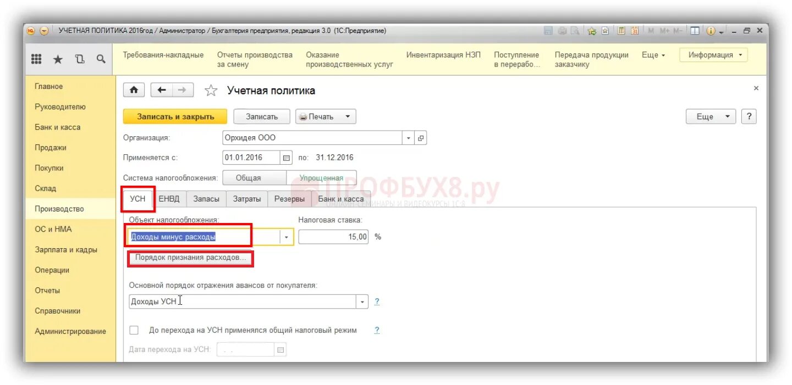The width and height of the screenshot is (792, 385).
Task: Click the Применяется с date field
Action: click(252, 158)
